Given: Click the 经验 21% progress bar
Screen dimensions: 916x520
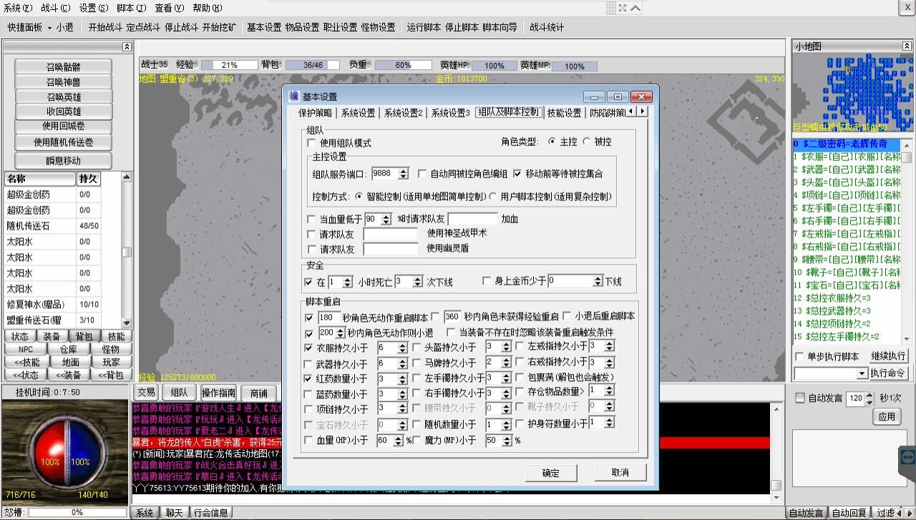Looking at the screenshot, I should click(x=230, y=65).
